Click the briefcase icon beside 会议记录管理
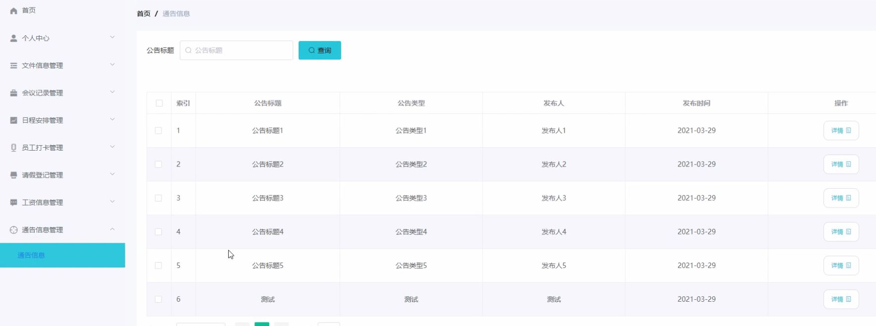The height and width of the screenshot is (326, 876). pyautogui.click(x=14, y=93)
